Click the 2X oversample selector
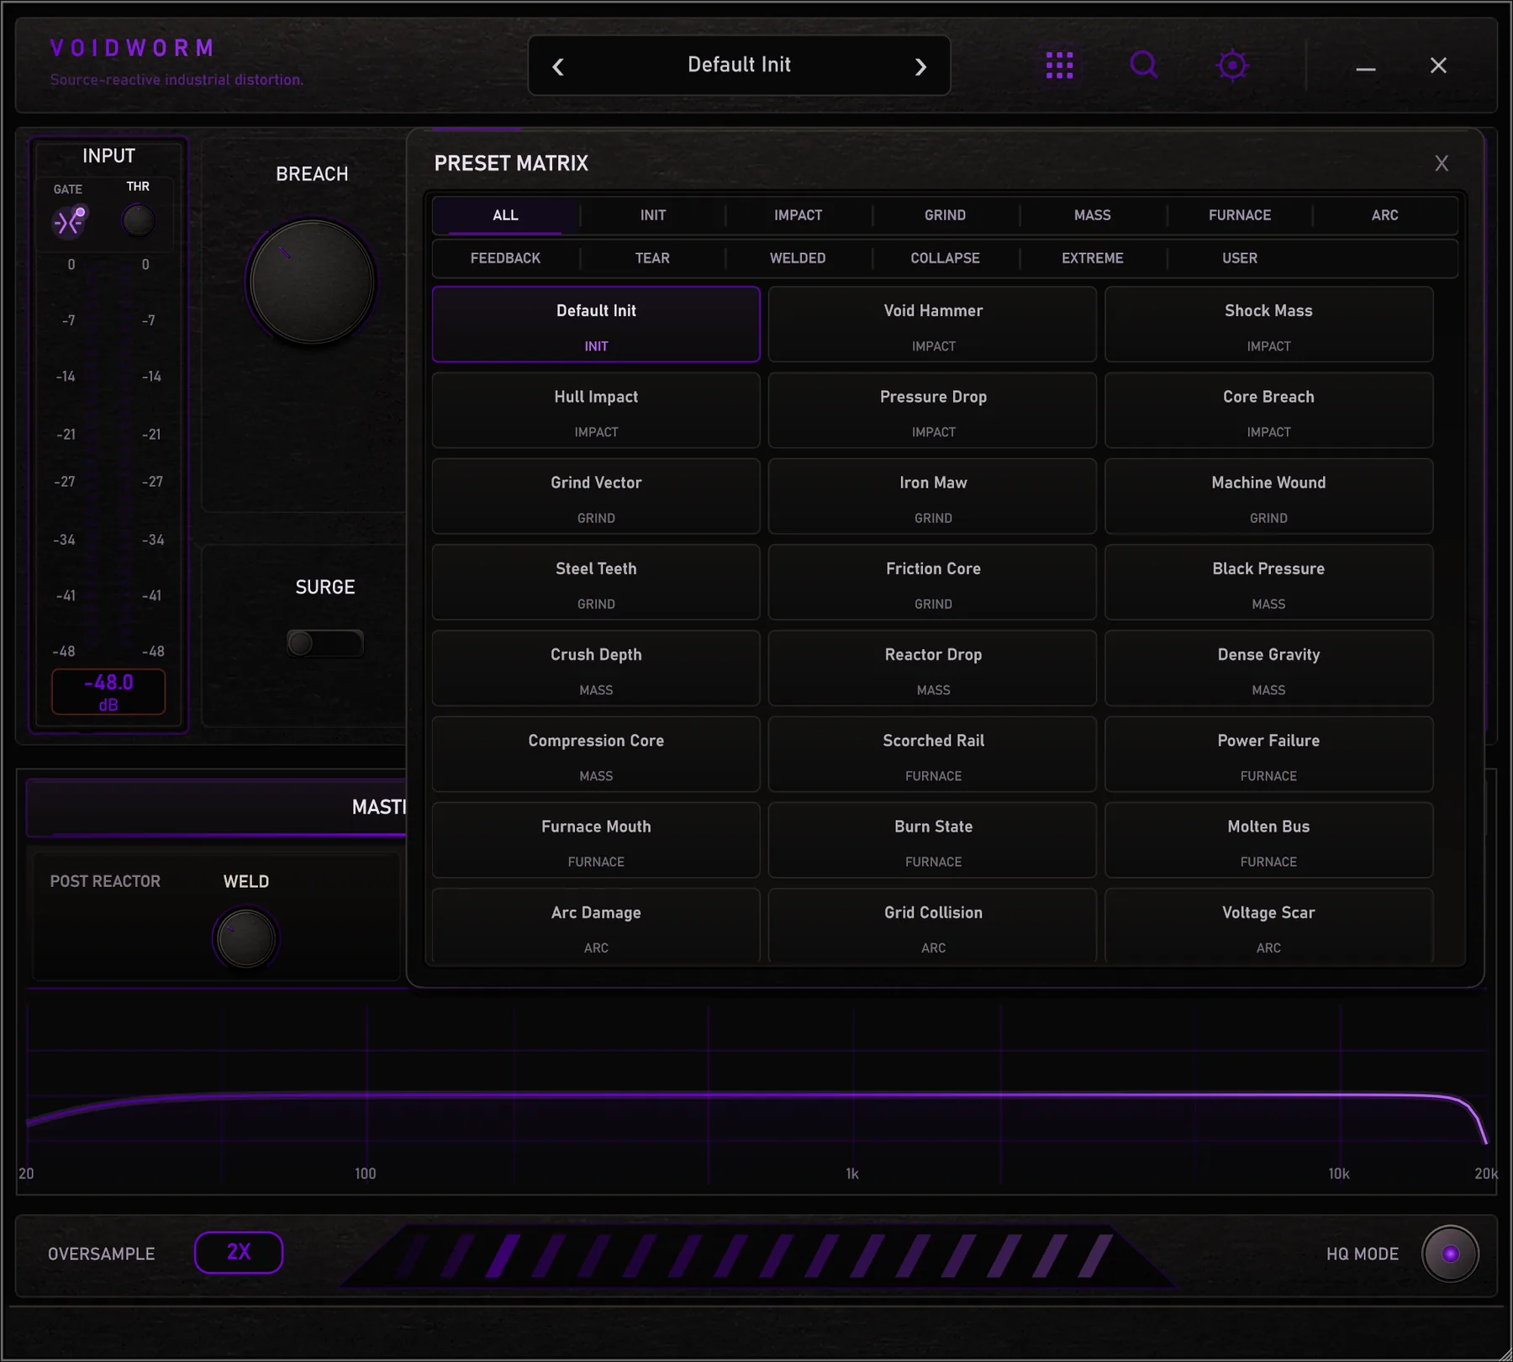The image size is (1513, 1362). point(239,1253)
